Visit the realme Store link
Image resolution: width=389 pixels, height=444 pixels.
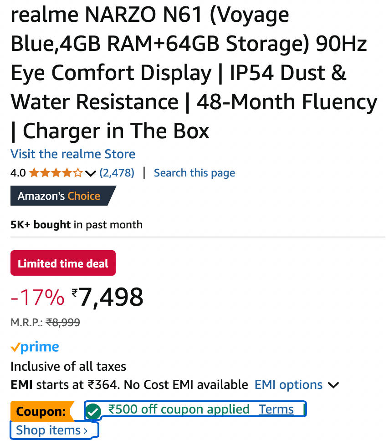[73, 154]
